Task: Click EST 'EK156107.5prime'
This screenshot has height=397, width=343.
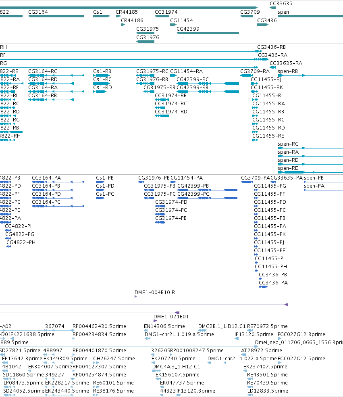Action: [178, 375]
